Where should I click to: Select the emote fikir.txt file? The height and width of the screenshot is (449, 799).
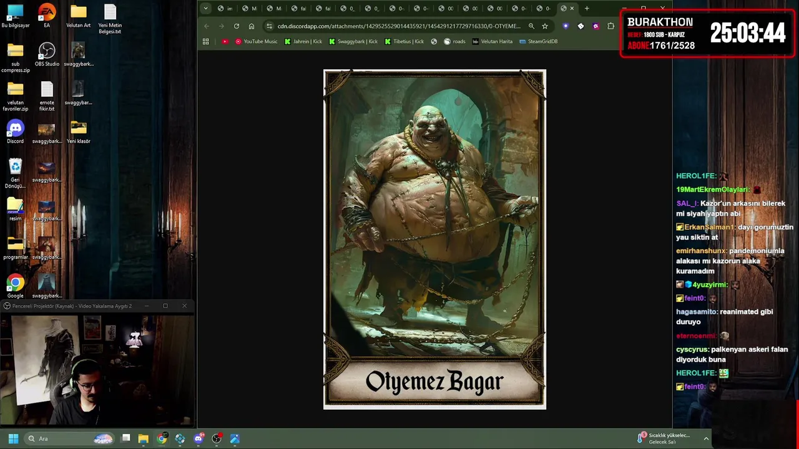[47, 97]
